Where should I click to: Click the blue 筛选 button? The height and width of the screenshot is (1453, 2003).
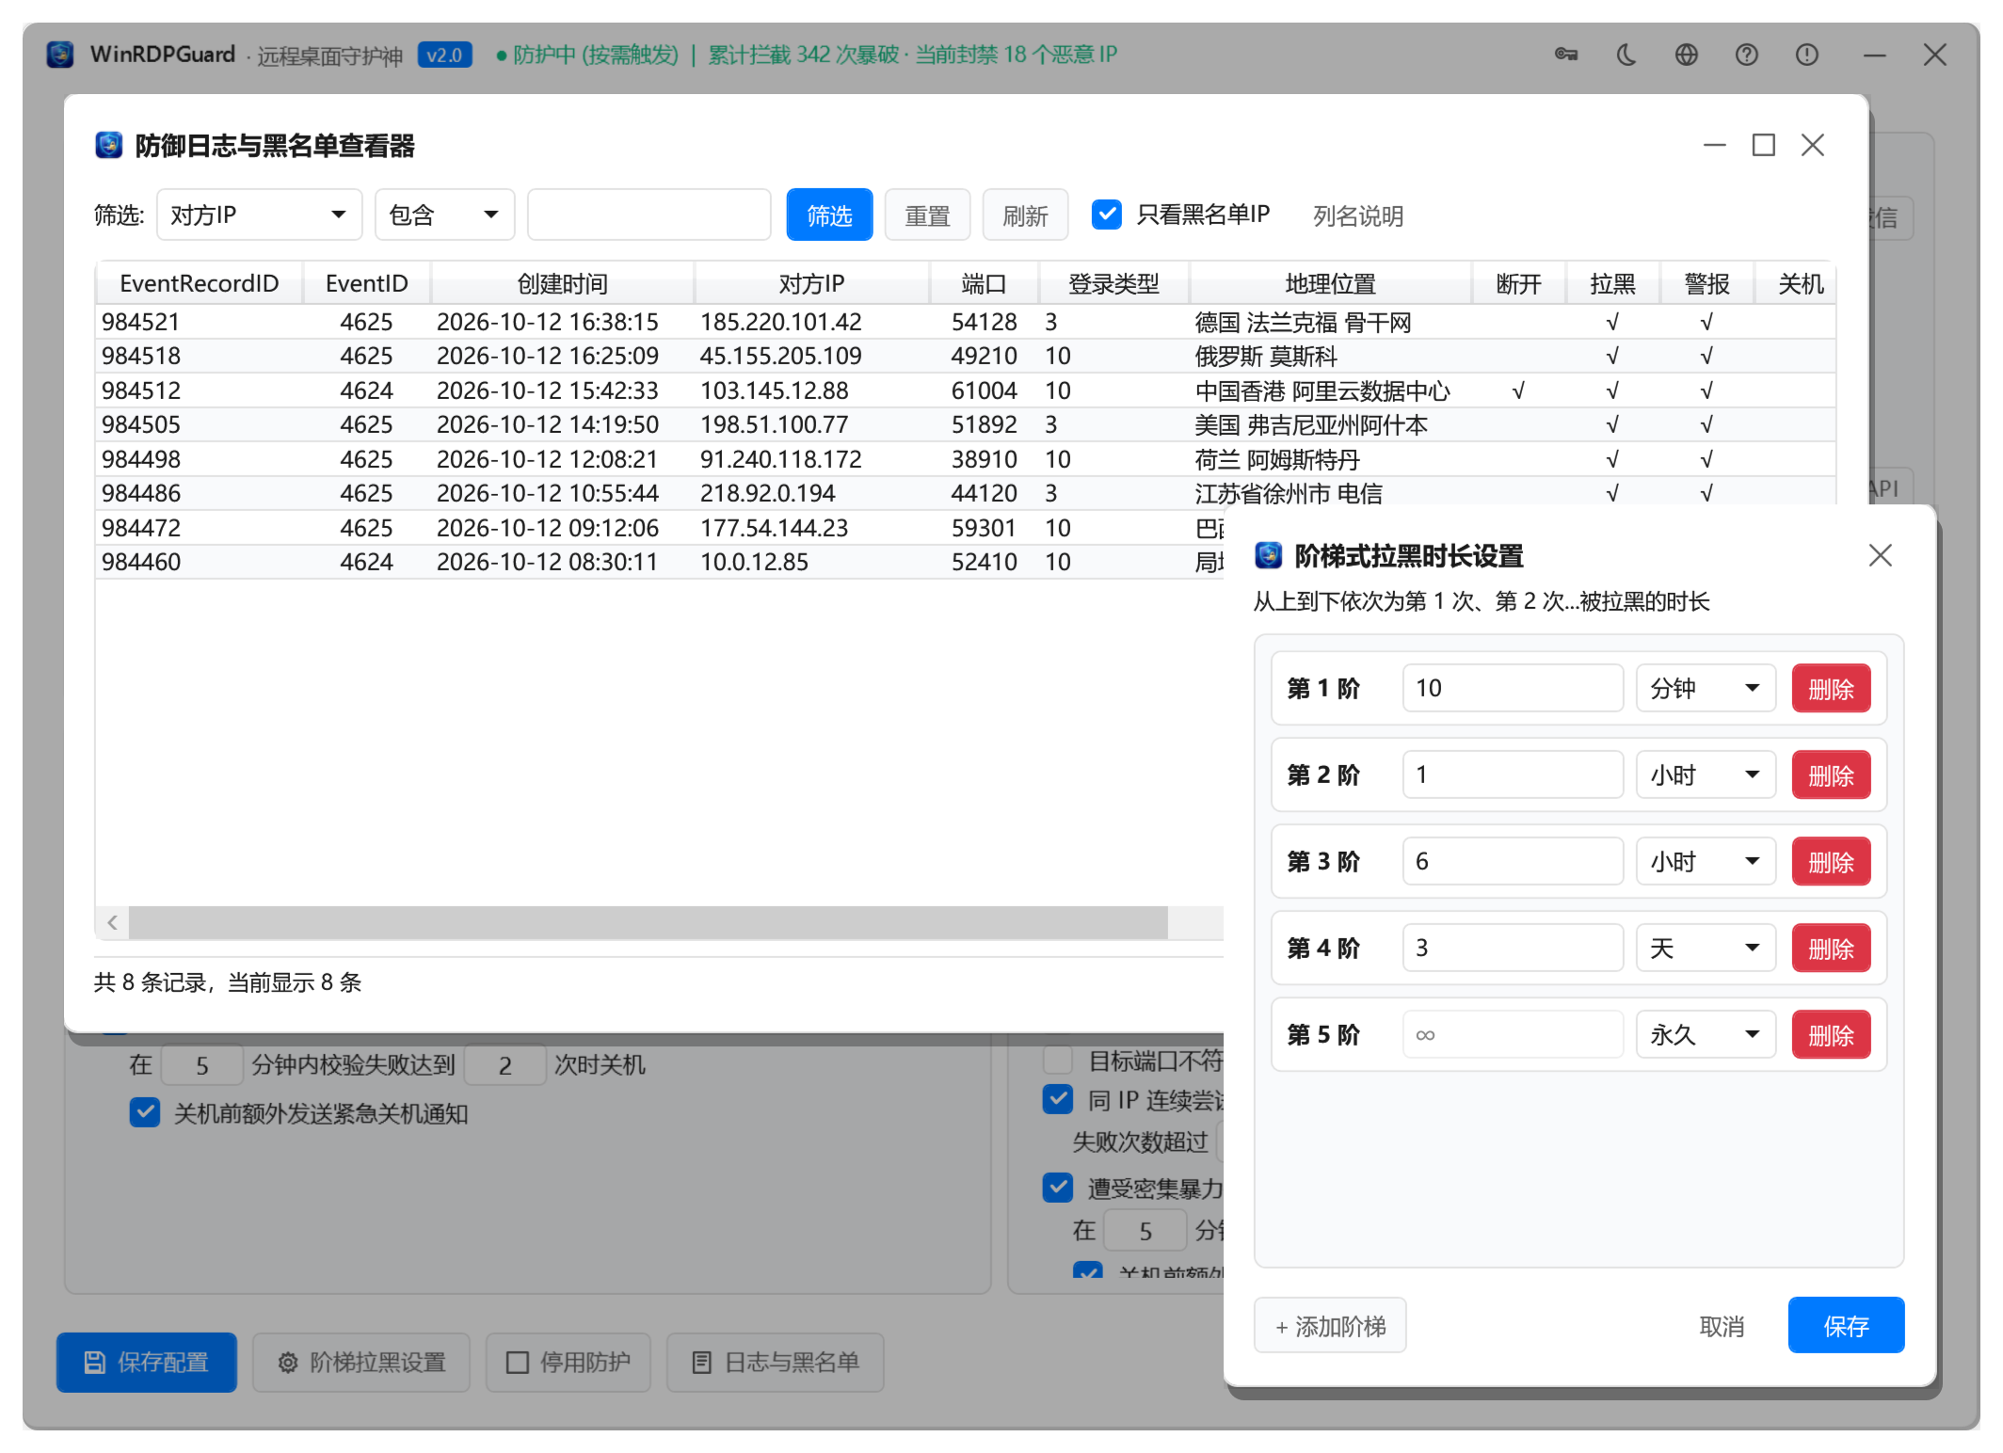(829, 215)
